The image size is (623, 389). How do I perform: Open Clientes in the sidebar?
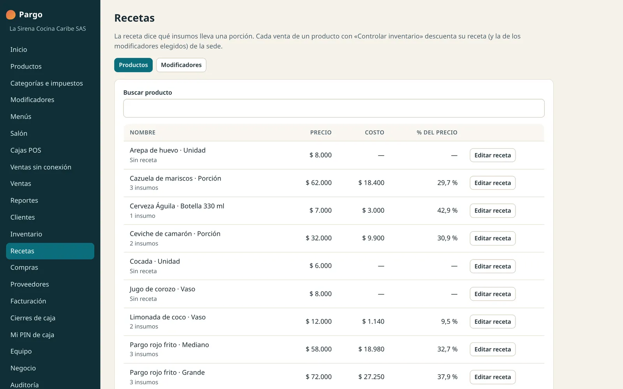coord(50,217)
